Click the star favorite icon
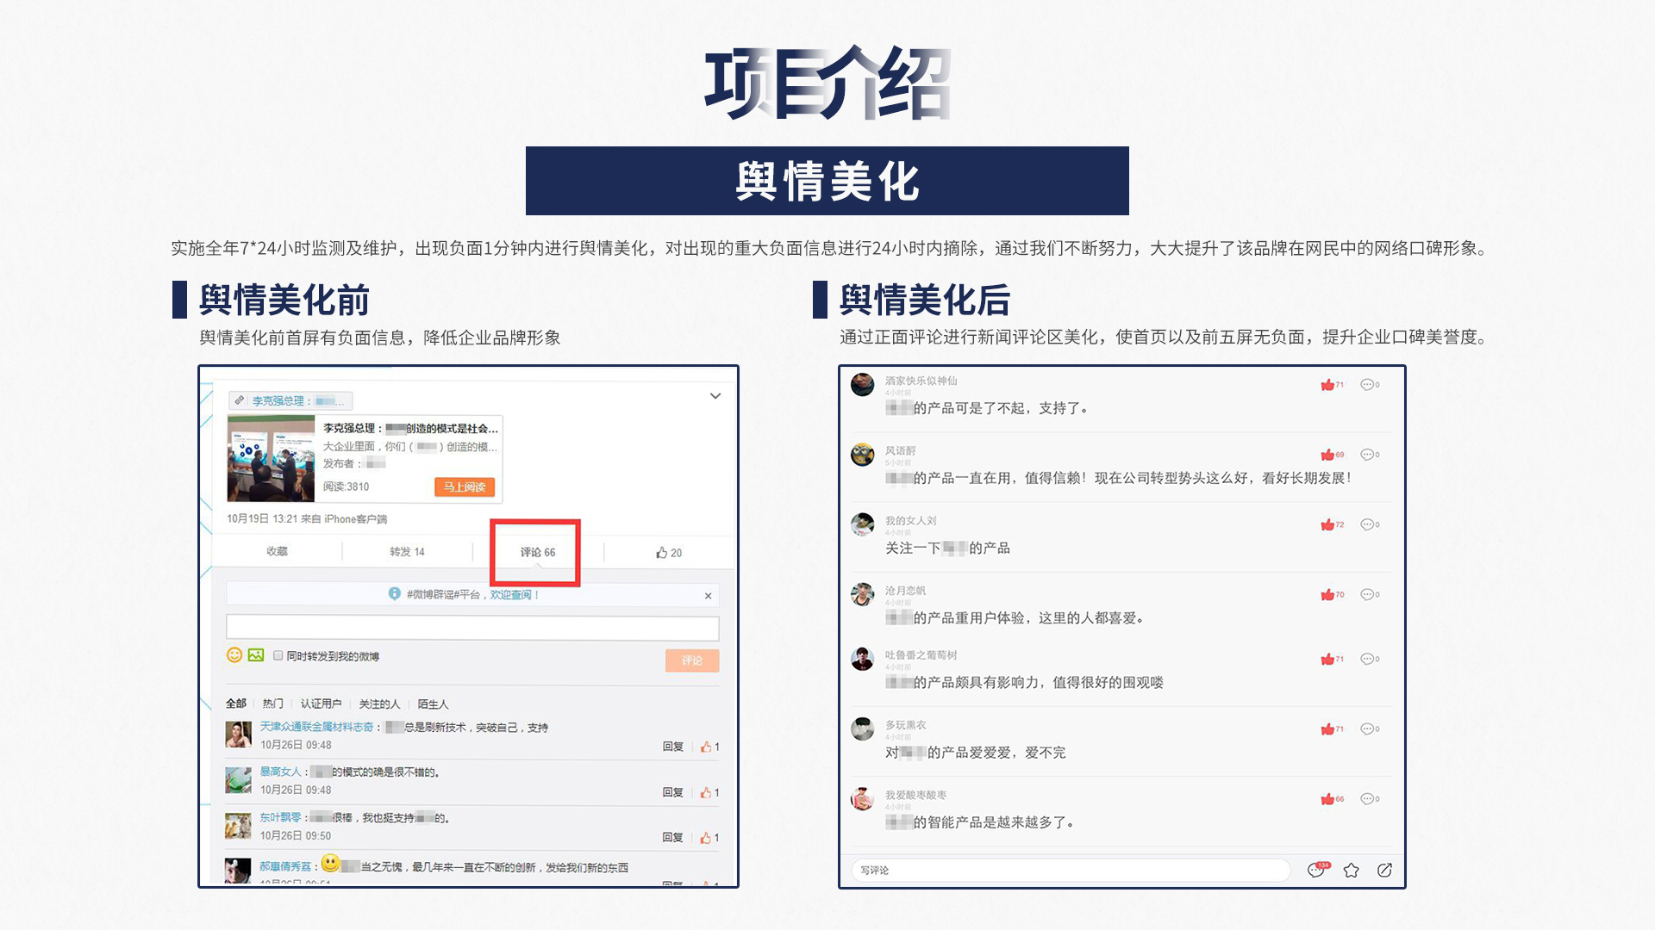Viewport: 1655px width, 930px height. [x=1351, y=871]
